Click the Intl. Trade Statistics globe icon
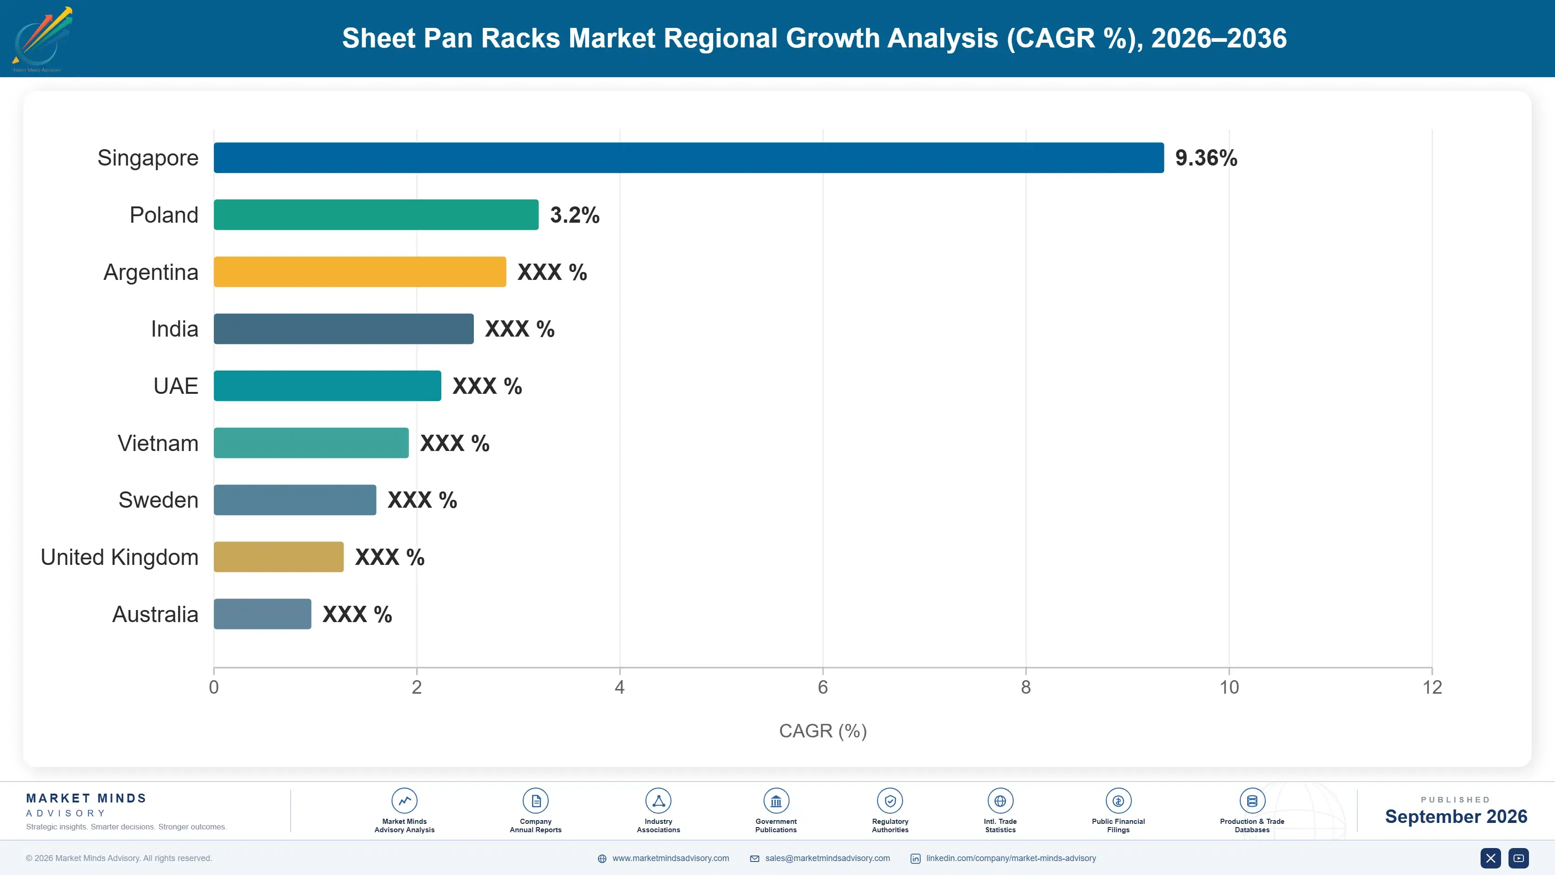 pos(1000,801)
